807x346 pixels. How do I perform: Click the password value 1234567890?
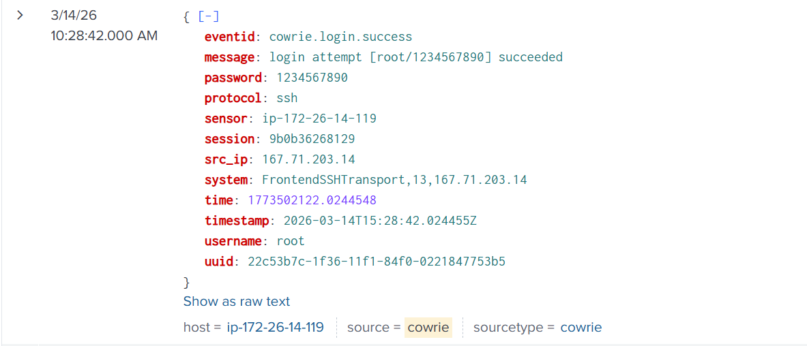[x=312, y=78]
